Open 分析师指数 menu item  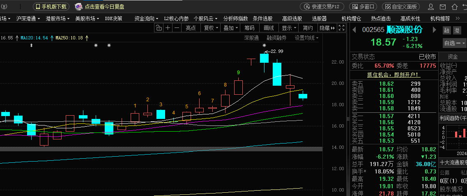click(x=235, y=18)
